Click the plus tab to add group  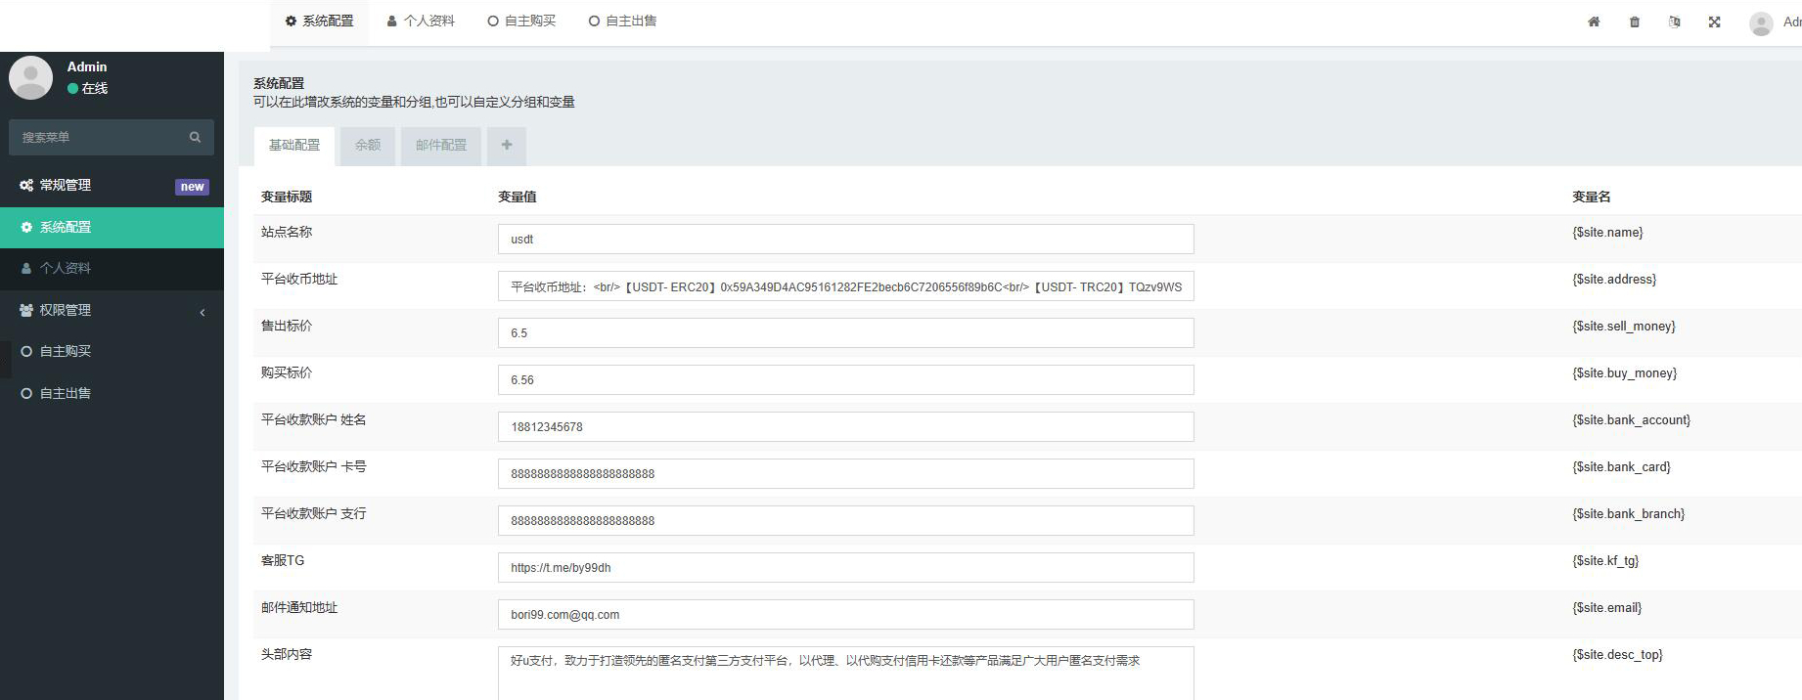click(507, 146)
